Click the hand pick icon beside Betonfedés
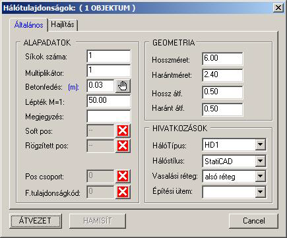Image resolution: width=287 pixels, height=238 pixels. (123, 86)
